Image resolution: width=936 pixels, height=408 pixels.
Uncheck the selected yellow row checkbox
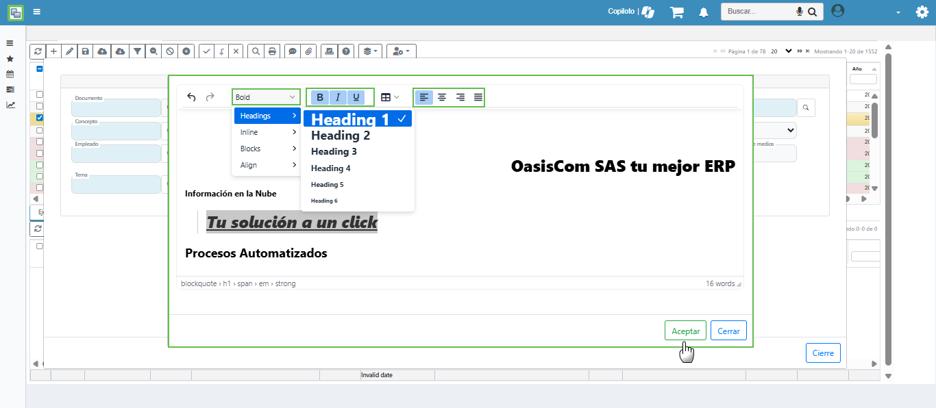[x=40, y=118]
